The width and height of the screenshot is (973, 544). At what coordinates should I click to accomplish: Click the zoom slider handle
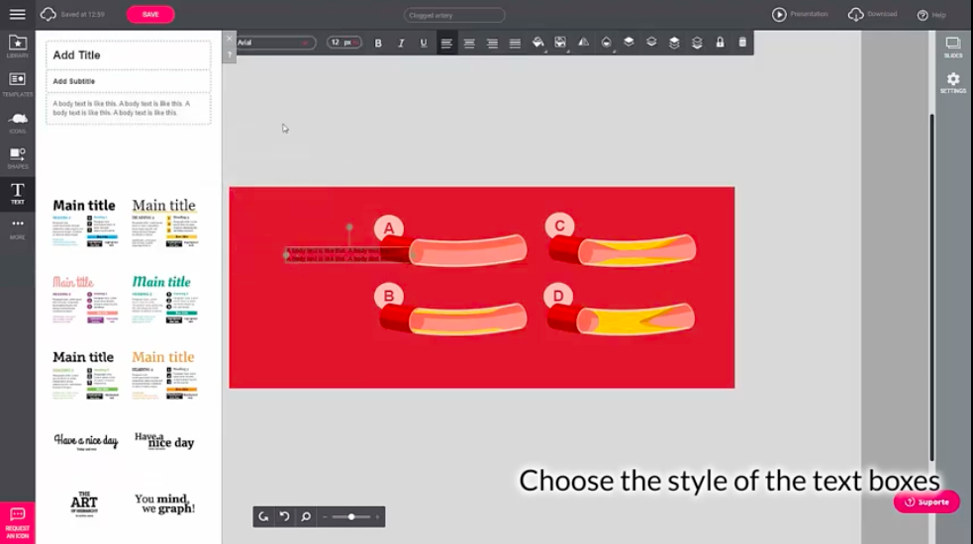pos(351,516)
